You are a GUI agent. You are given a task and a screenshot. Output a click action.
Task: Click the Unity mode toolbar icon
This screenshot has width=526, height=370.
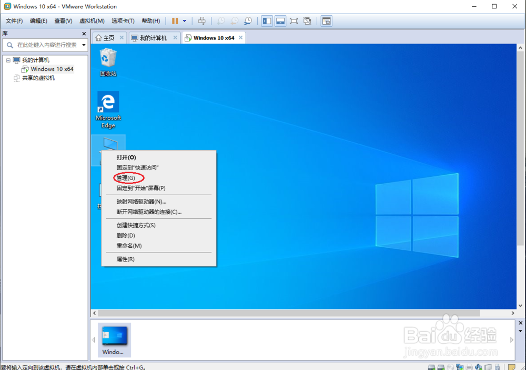pyautogui.click(x=307, y=21)
